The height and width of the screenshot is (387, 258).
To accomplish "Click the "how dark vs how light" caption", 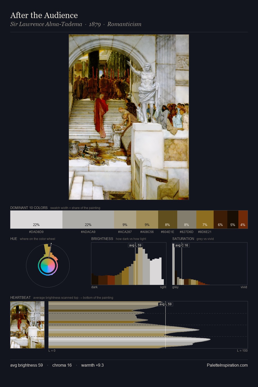I will (131, 239).
